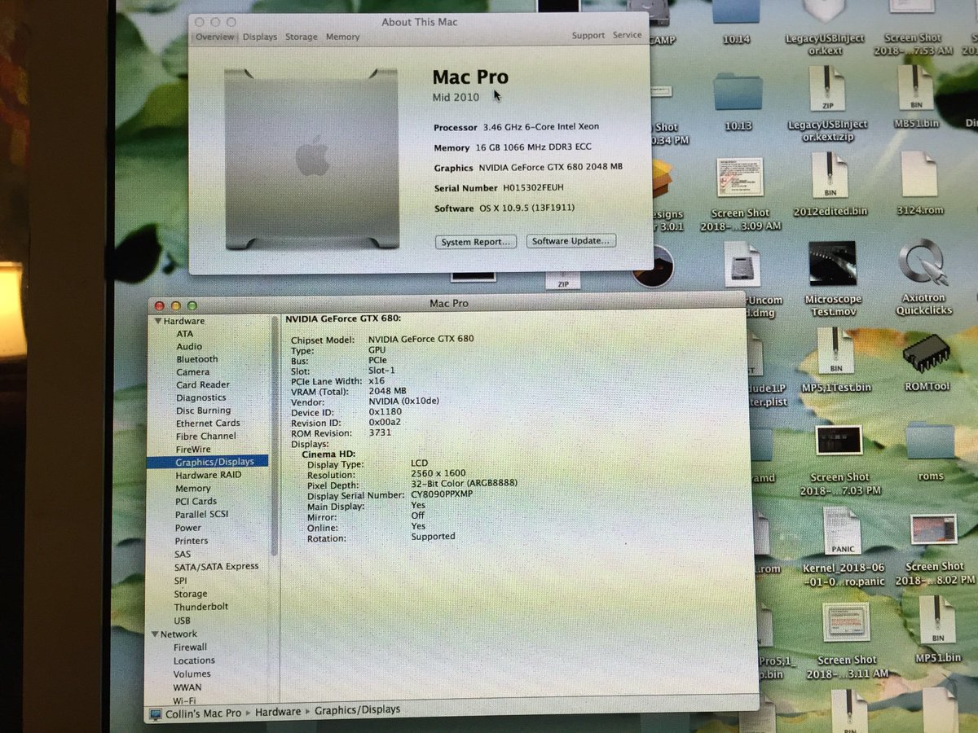Open the Support link

pos(588,36)
